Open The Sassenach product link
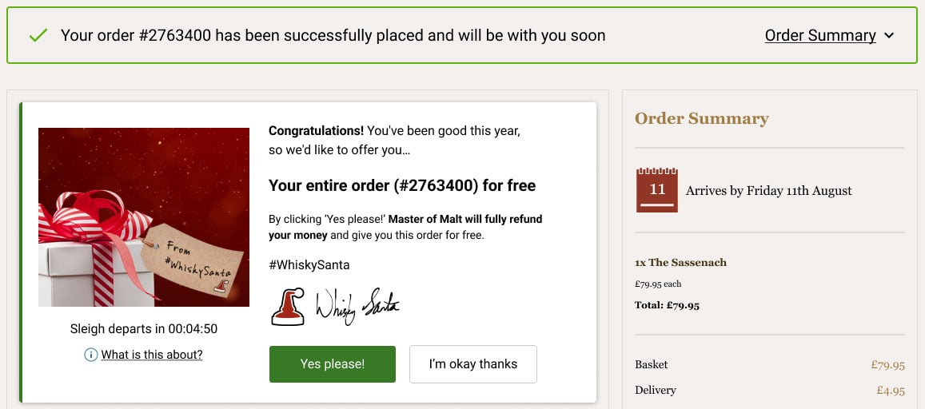This screenshot has height=409, width=925. click(x=681, y=262)
